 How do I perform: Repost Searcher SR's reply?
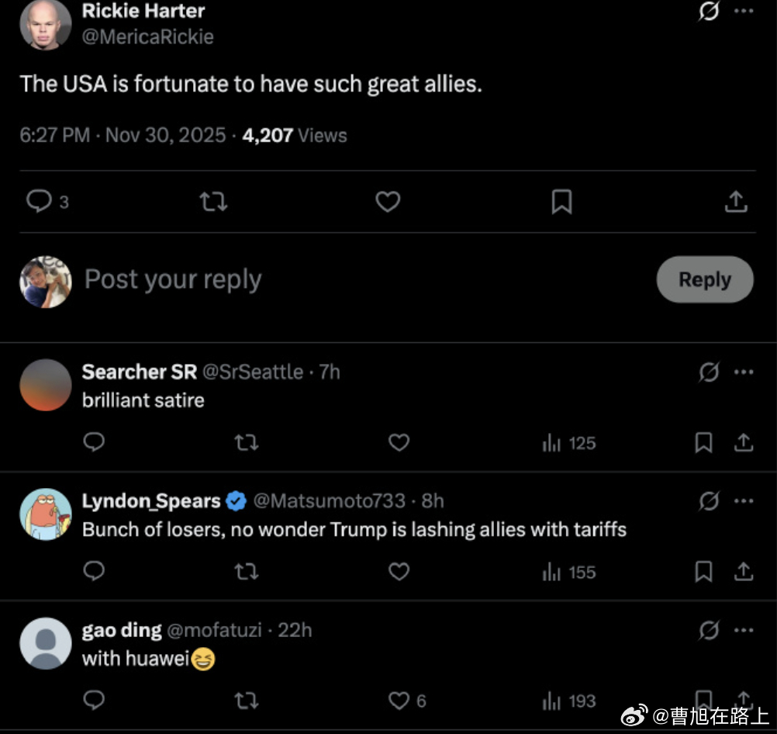pos(246,443)
